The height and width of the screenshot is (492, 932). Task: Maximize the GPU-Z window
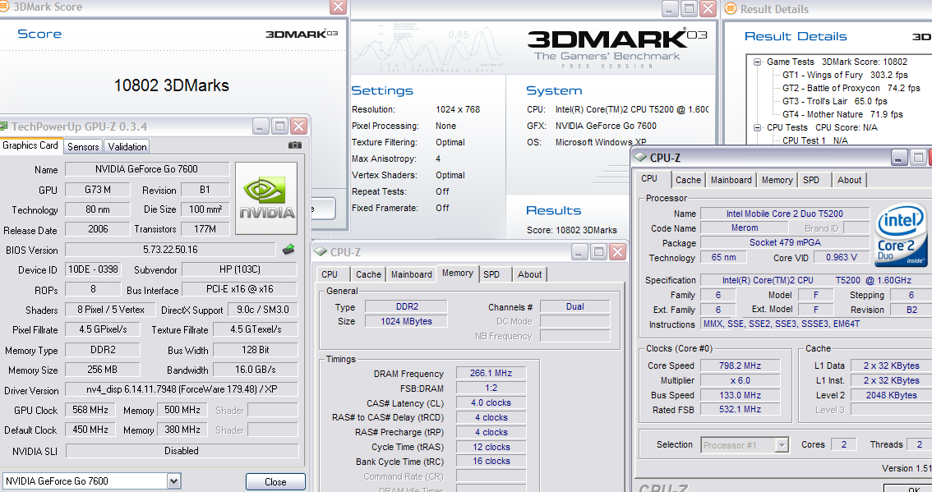point(280,126)
